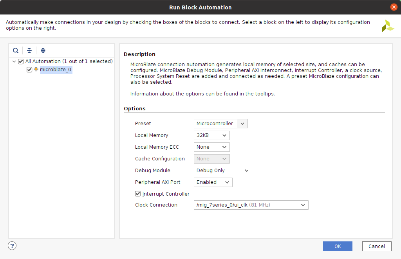Click the Collapse All icon
Image resolution: width=401 pixels, height=259 pixels.
29,50
